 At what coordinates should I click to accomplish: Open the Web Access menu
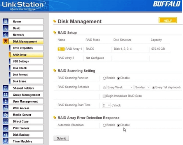[x=26, y=108]
